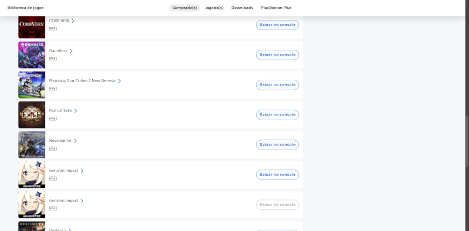This screenshot has height=231, width=469.
Task: Click disabled Baixar no console for PS5 Genshin Impact
Action: pyautogui.click(x=277, y=205)
